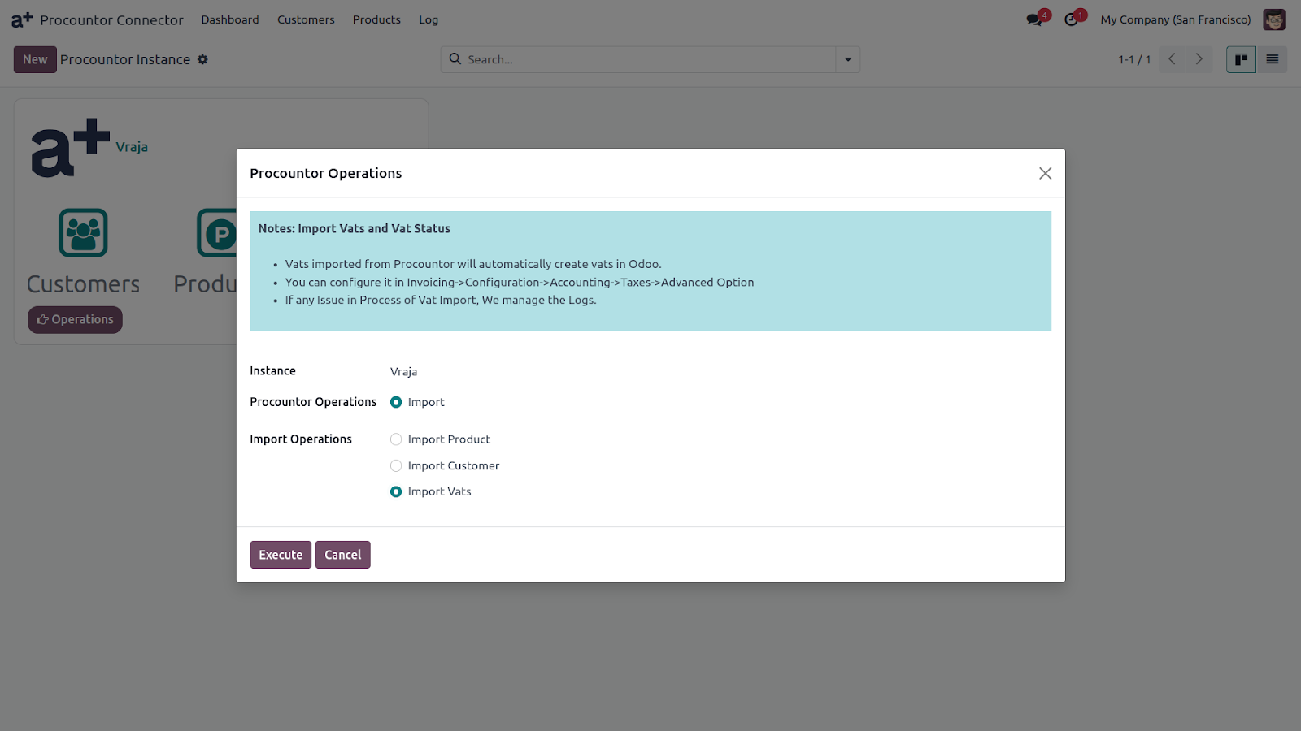
Task: Click the 'Vats imported from Procountor' note line
Action: (x=473, y=264)
